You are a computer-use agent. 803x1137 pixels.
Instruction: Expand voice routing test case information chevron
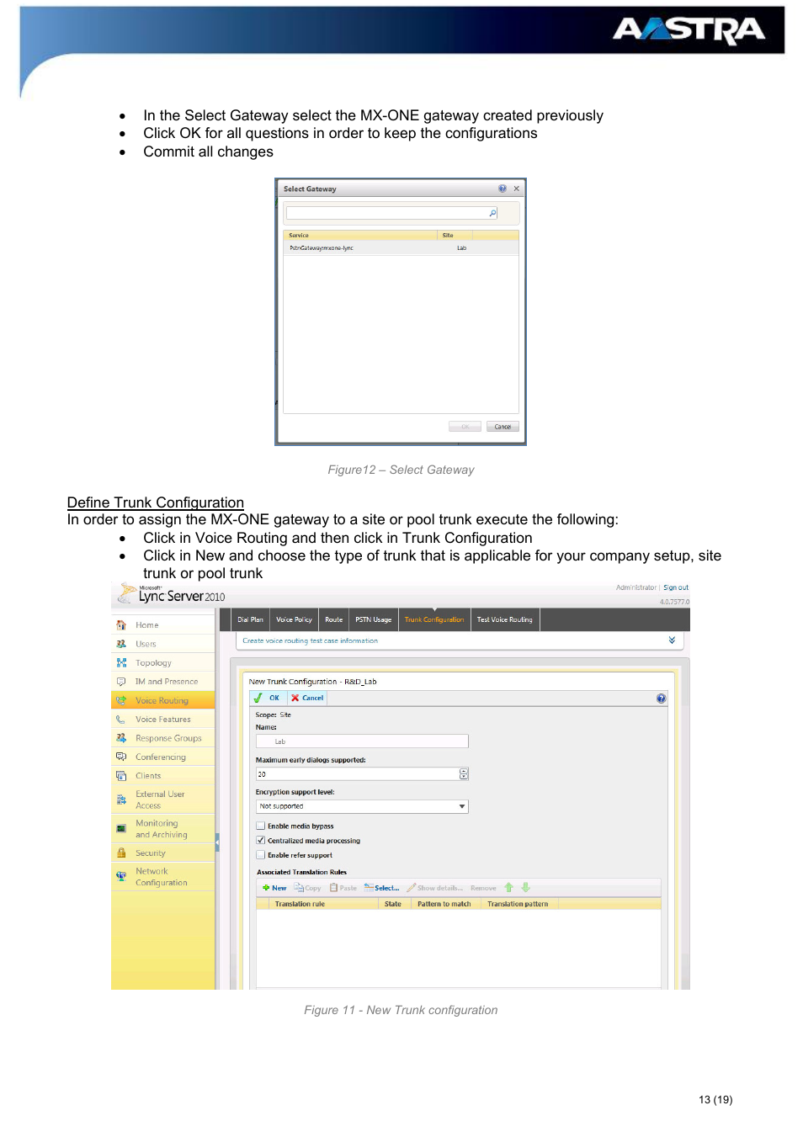pyautogui.click(x=672, y=640)
